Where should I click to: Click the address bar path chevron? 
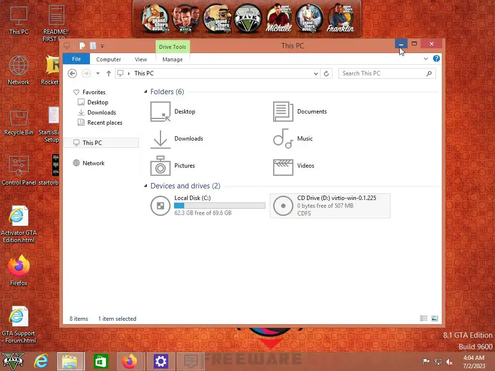click(129, 73)
